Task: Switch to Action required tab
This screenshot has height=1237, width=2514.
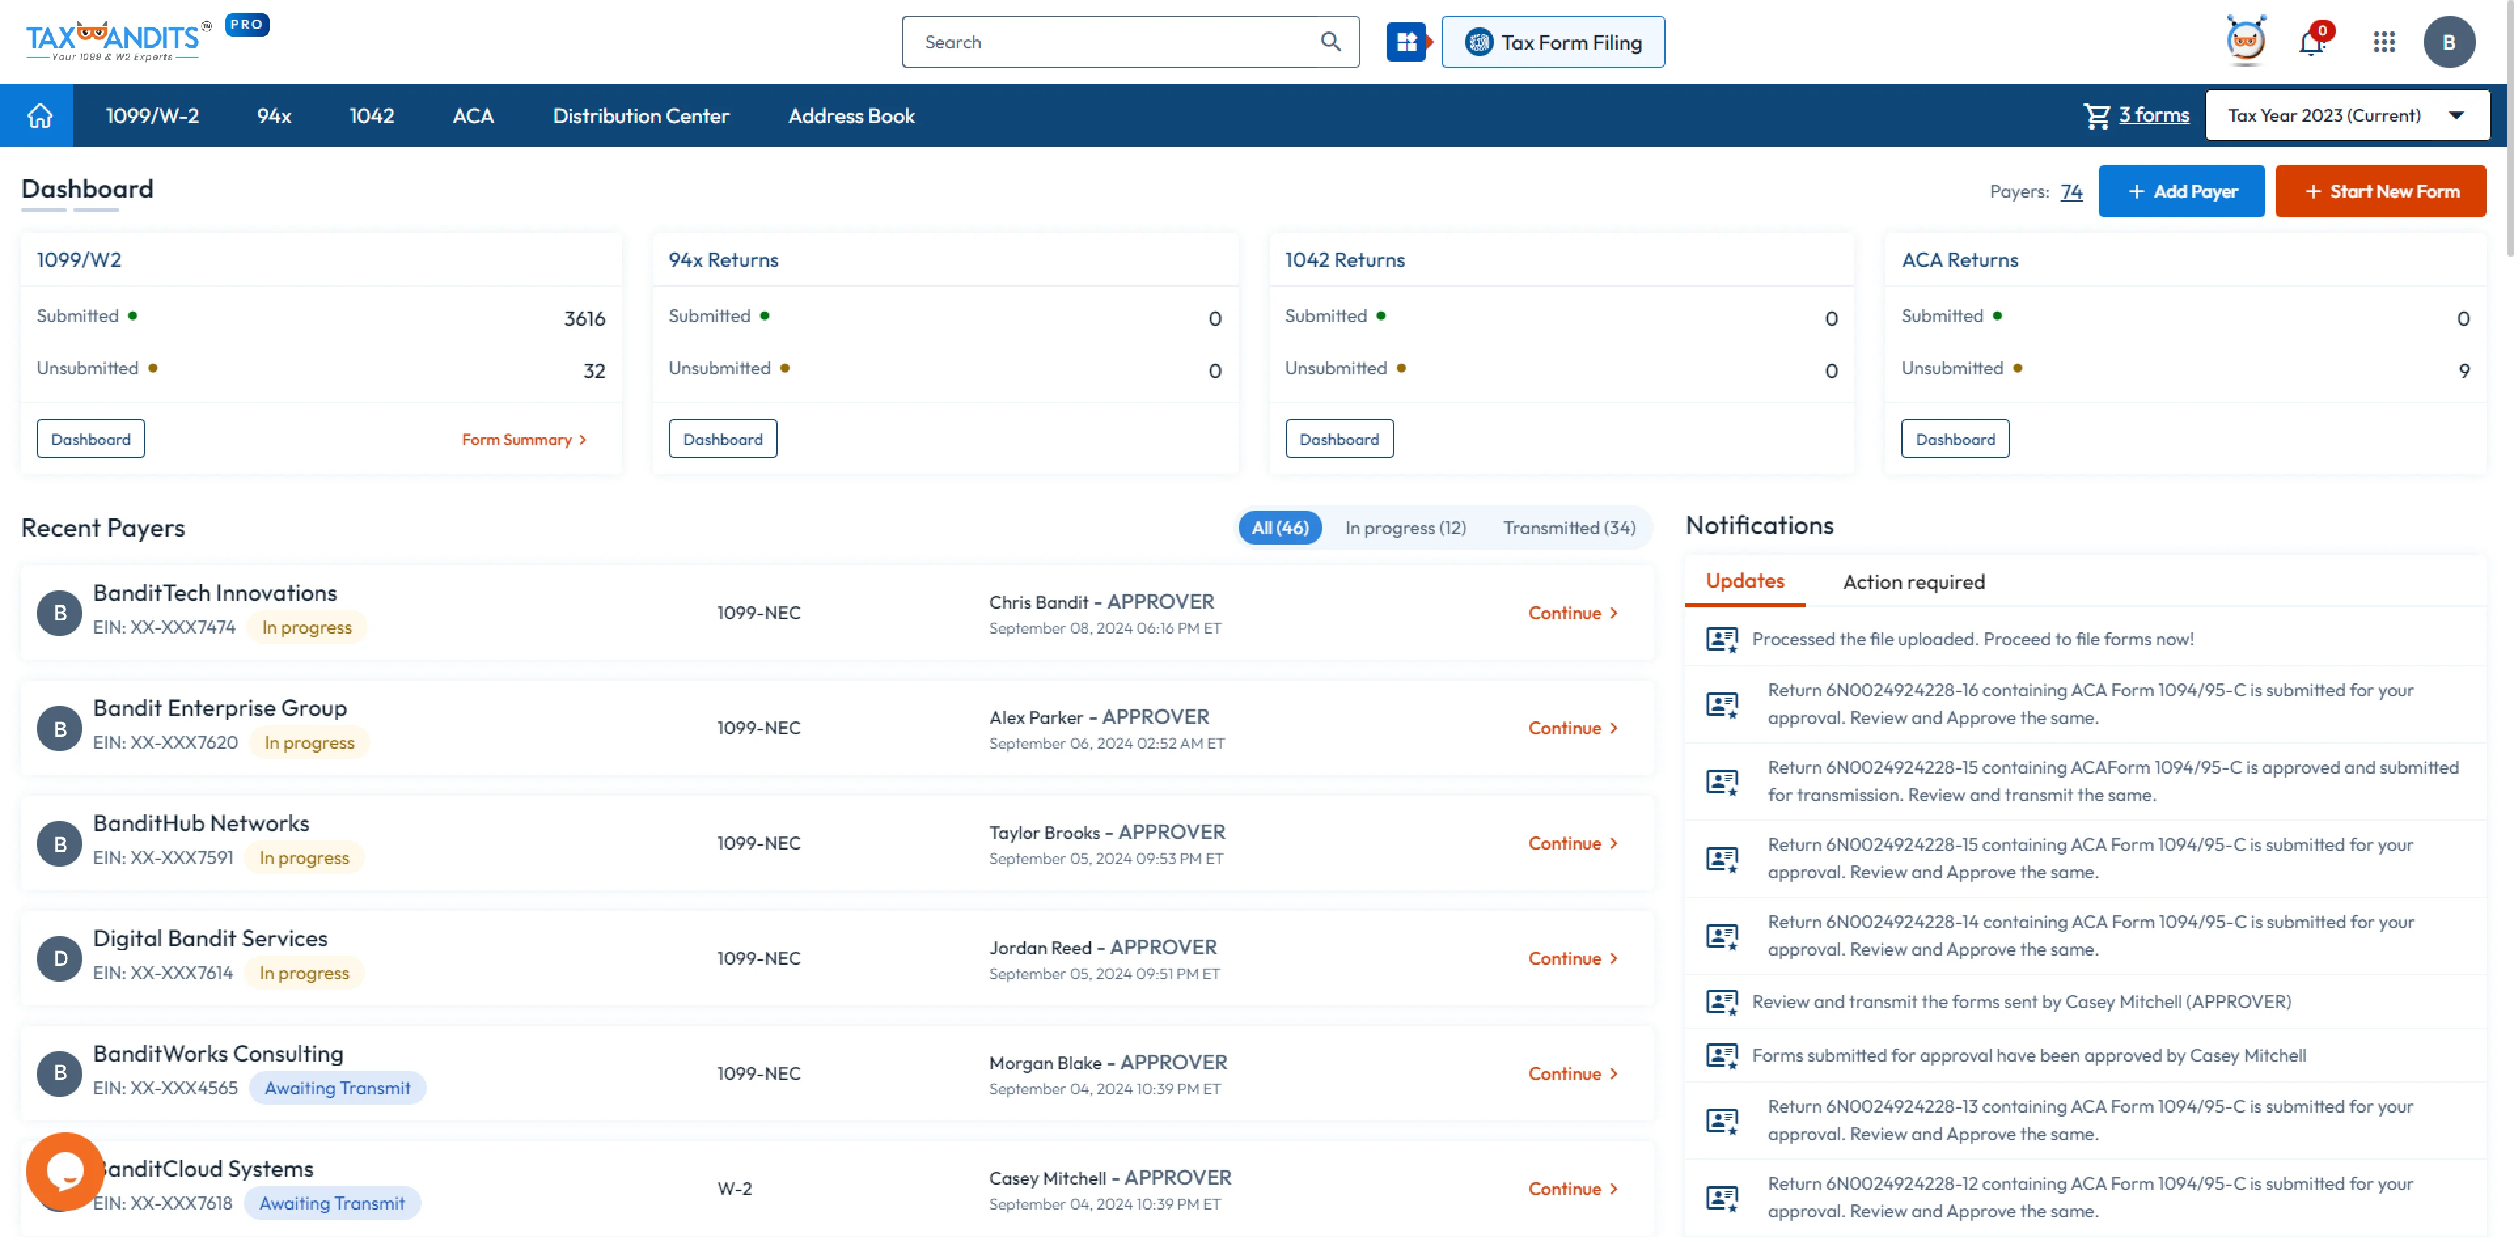Action: tap(1913, 581)
